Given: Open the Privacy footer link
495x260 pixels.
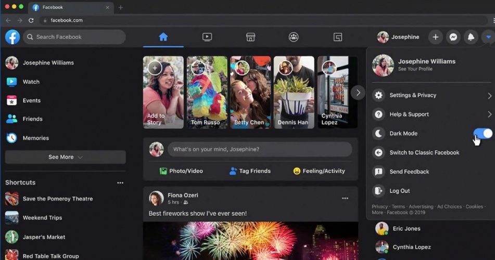Looking at the screenshot, I should pyautogui.click(x=379, y=206).
